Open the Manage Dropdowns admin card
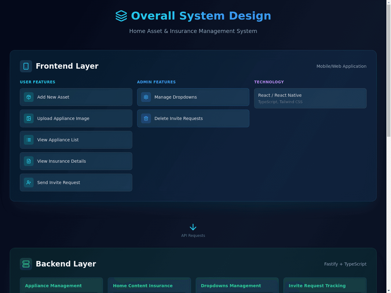 click(193, 97)
